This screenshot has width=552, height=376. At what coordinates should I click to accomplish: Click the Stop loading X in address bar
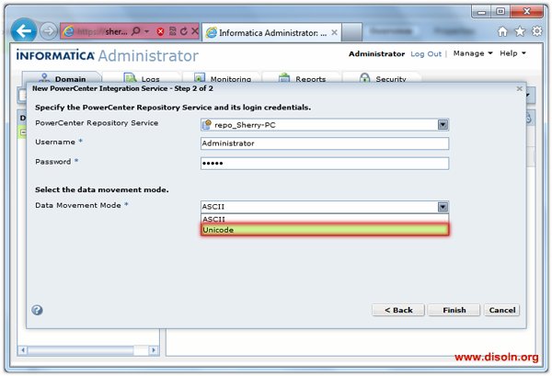pyautogui.click(x=195, y=31)
